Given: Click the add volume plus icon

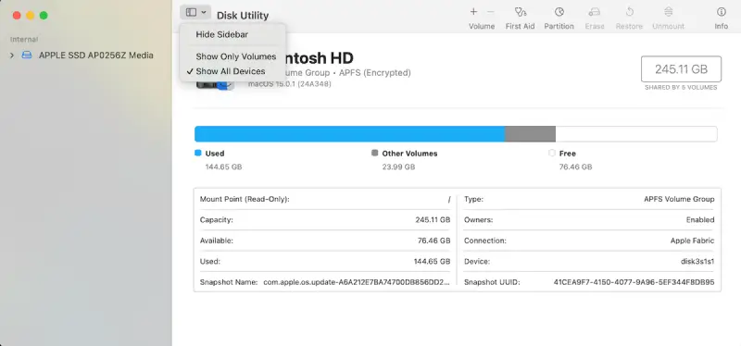Looking at the screenshot, I should pyautogui.click(x=473, y=12).
